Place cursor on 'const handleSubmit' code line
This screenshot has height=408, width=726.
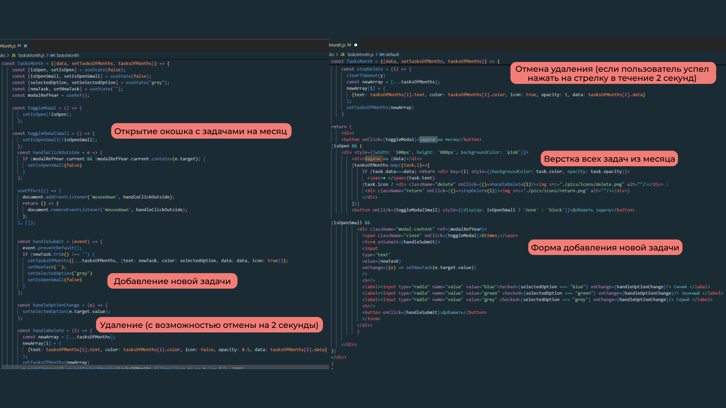(60, 242)
